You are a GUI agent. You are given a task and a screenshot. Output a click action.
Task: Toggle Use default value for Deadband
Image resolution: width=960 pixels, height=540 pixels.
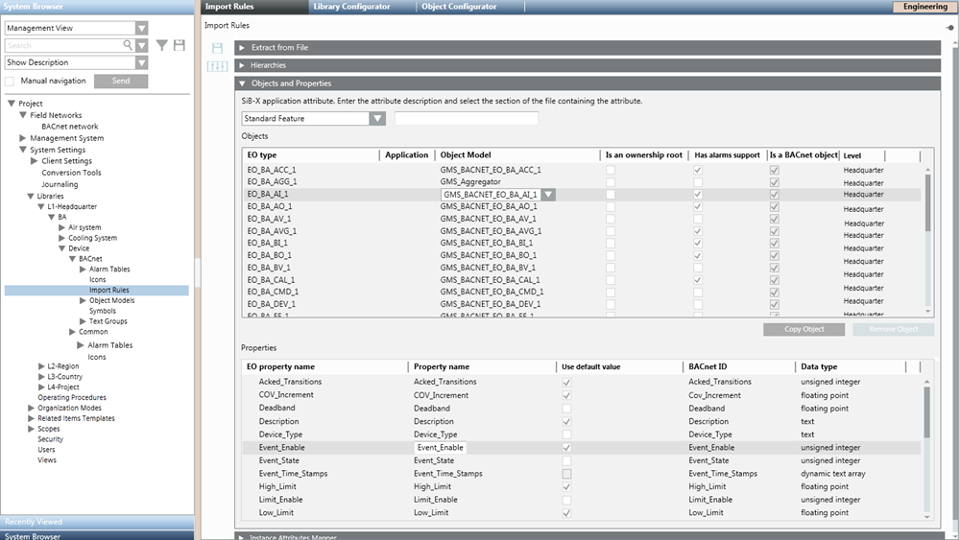click(566, 409)
